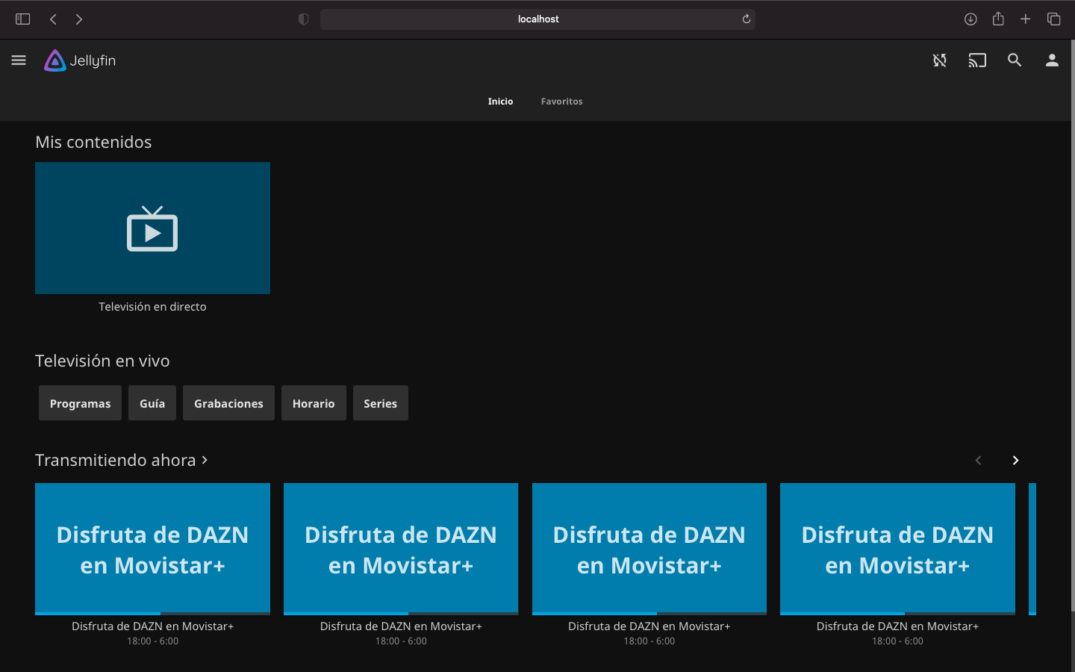Click the localhost address bar

537,19
